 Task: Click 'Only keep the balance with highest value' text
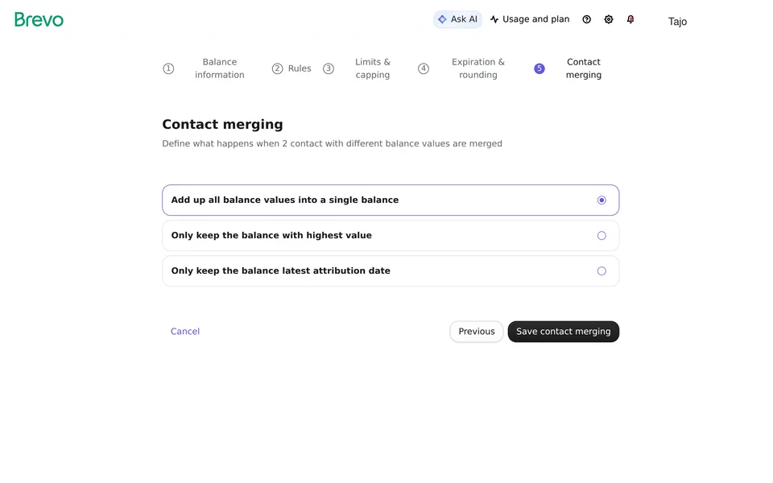click(x=271, y=236)
